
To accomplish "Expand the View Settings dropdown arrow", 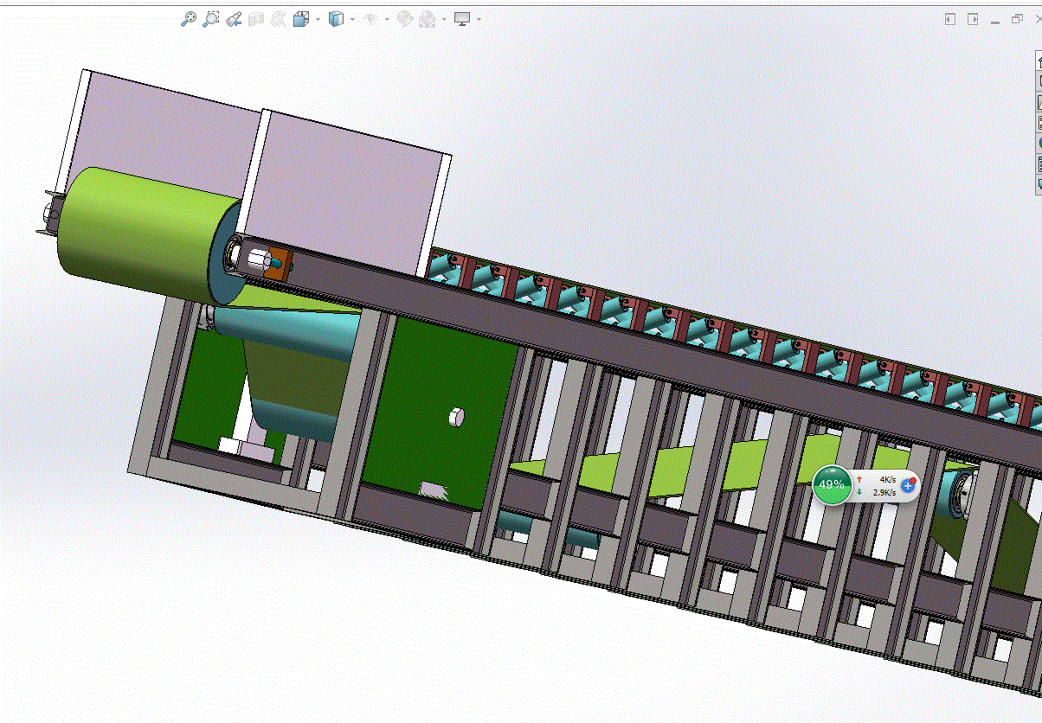I will 479,19.
